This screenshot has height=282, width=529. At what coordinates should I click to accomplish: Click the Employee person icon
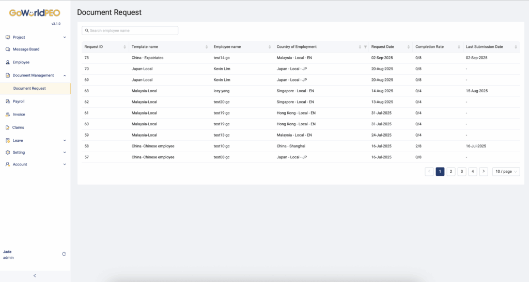tap(8, 62)
